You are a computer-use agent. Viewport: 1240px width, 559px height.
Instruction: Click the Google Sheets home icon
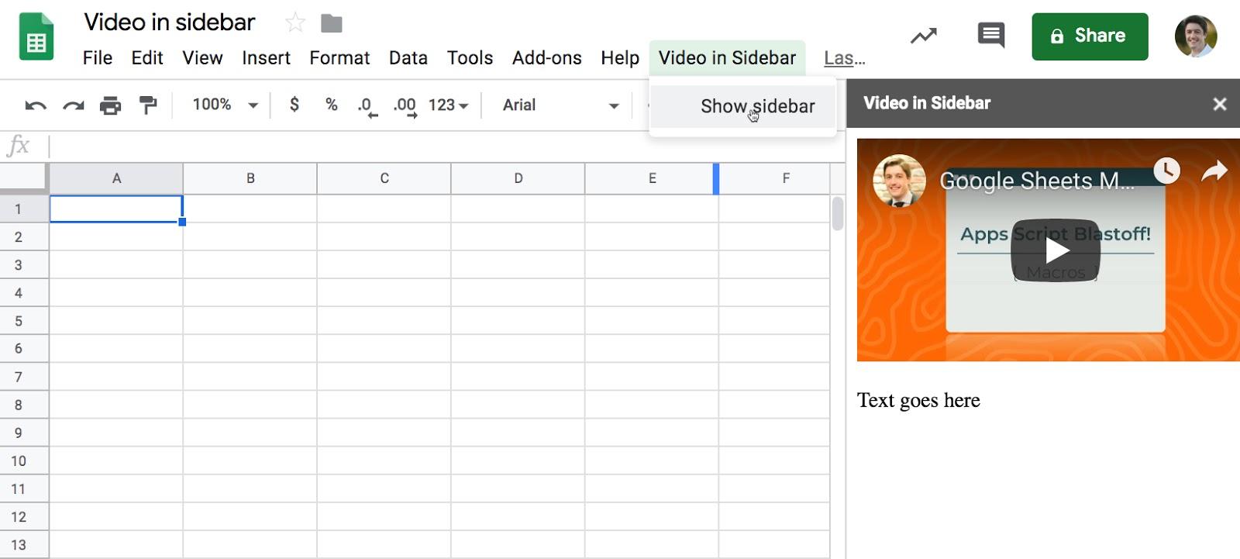pyautogui.click(x=36, y=36)
